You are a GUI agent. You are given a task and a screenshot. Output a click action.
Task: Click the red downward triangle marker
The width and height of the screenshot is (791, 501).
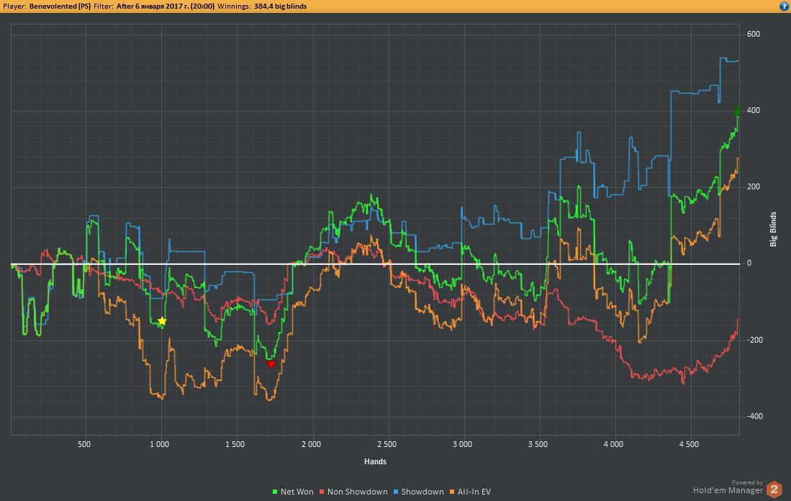pos(271,365)
